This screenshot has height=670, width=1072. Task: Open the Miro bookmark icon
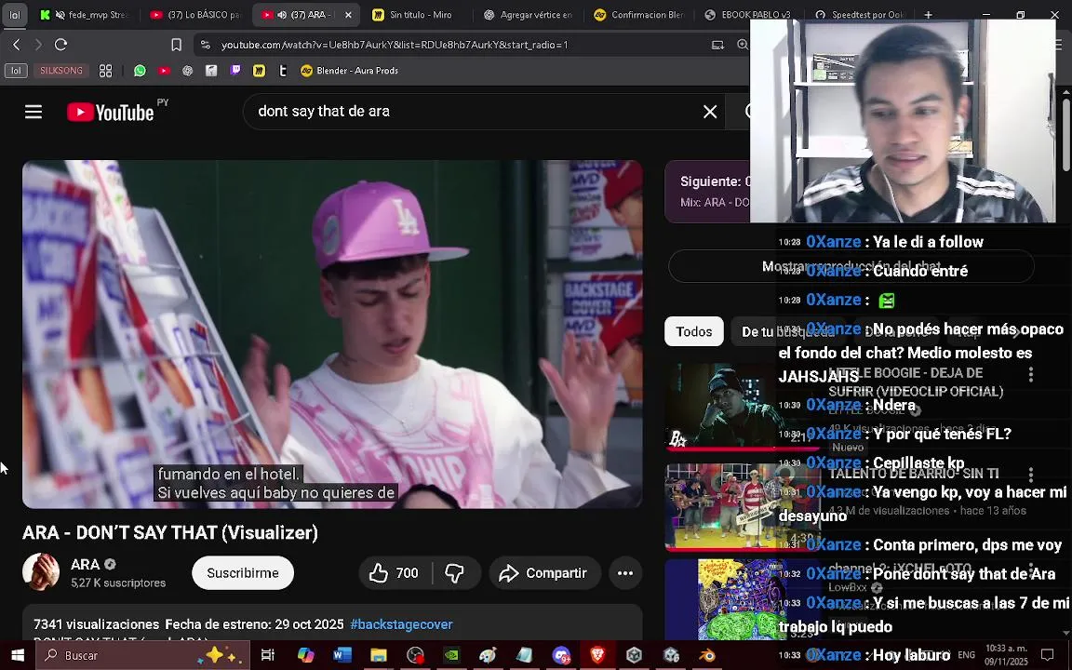point(259,71)
